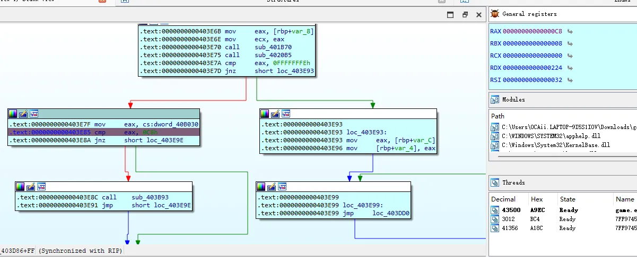Sort modules by the Path column header

(x=498, y=116)
